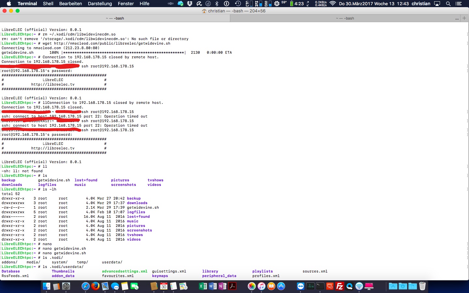Click the screenshots entry in ls -lh
The height and width of the screenshot is (293, 469).
[139, 230]
